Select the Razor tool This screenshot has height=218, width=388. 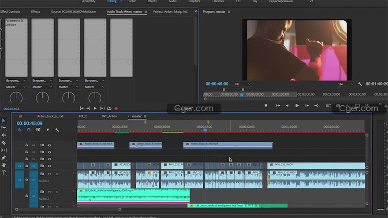coord(4,143)
